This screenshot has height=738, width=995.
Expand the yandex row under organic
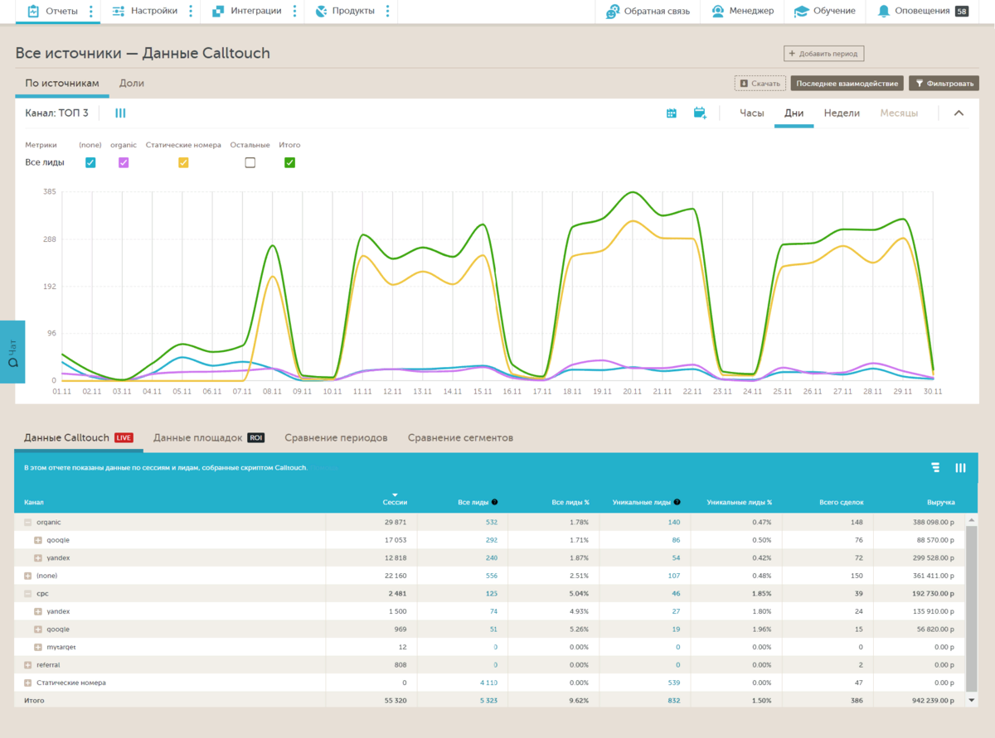(x=38, y=558)
